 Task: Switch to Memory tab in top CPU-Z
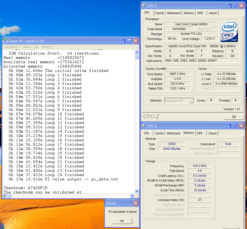click(x=189, y=13)
